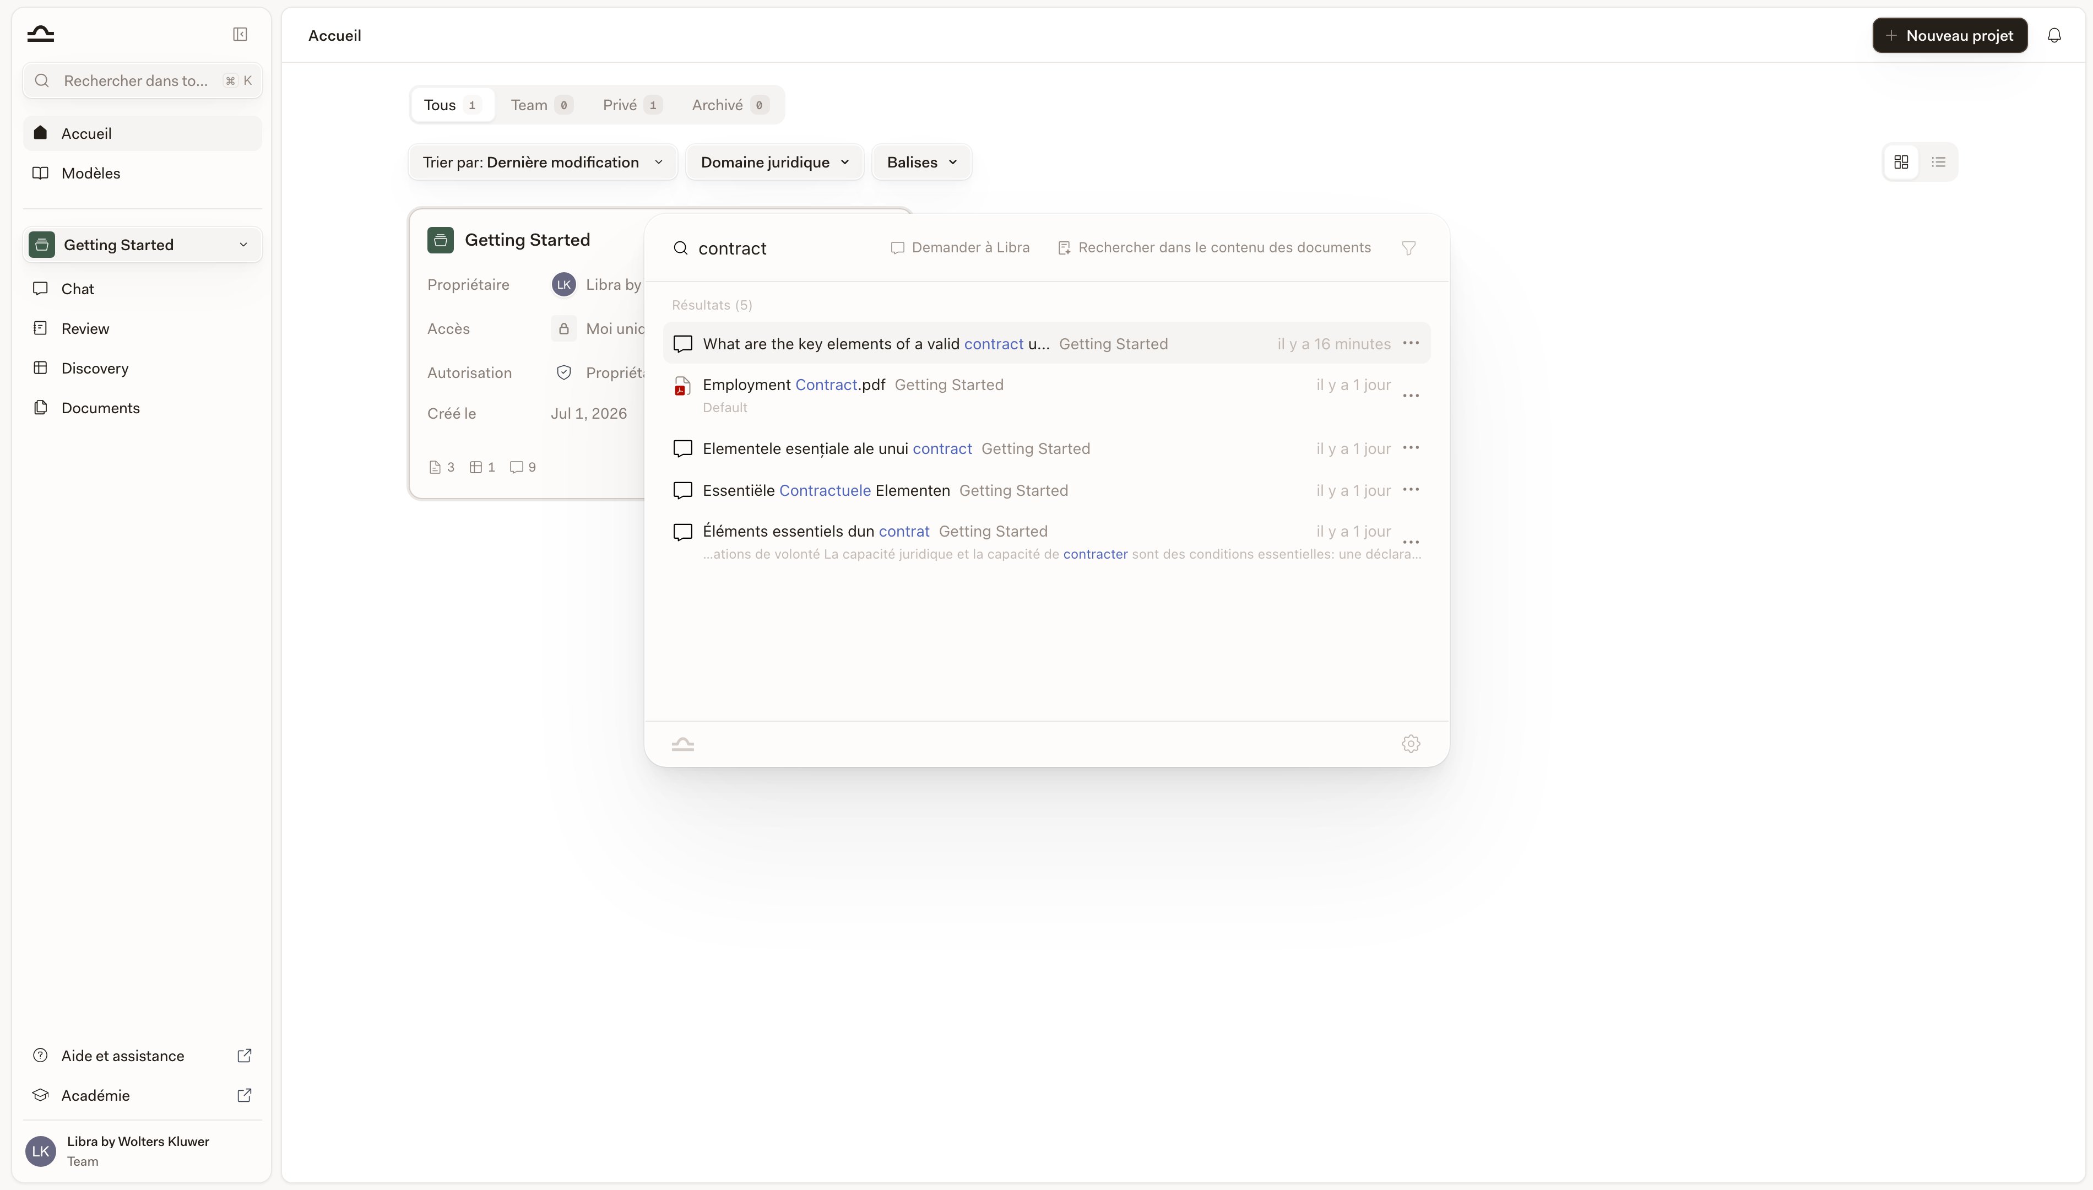Open more options for Éléments essentiels dun contrat

coord(1411,542)
